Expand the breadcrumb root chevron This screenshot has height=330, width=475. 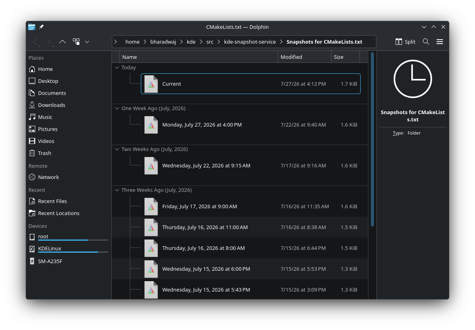116,42
